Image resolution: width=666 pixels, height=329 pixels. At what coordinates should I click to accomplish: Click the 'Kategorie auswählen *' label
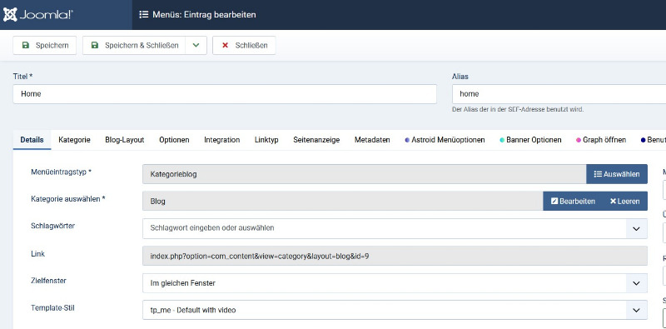tap(68, 199)
